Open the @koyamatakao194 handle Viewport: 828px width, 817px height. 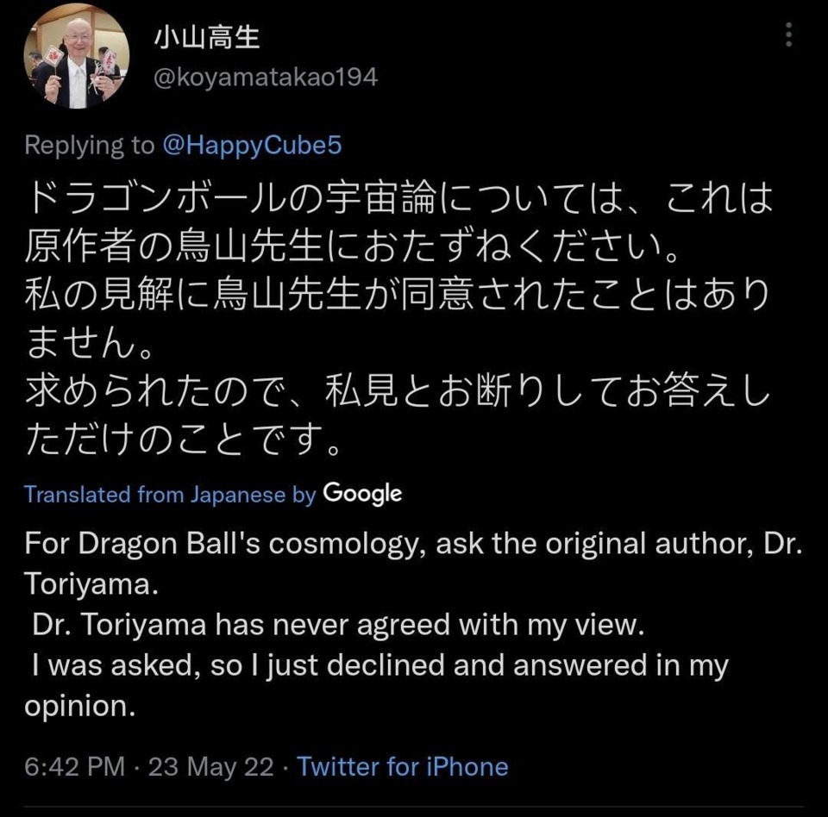[x=266, y=77]
